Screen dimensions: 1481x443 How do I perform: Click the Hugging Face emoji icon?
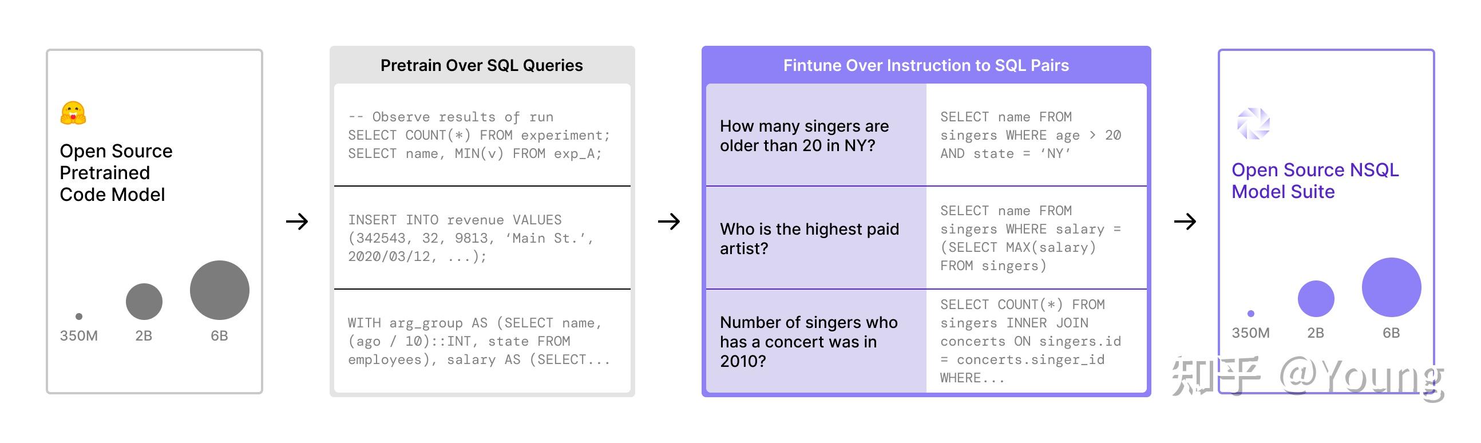(73, 113)
